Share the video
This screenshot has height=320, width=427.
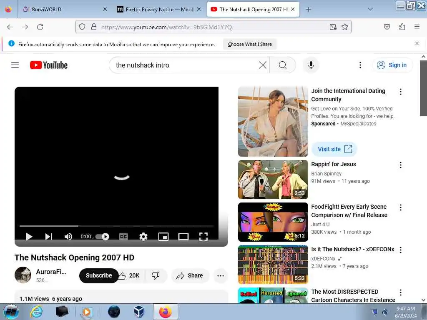pos(190,276)
